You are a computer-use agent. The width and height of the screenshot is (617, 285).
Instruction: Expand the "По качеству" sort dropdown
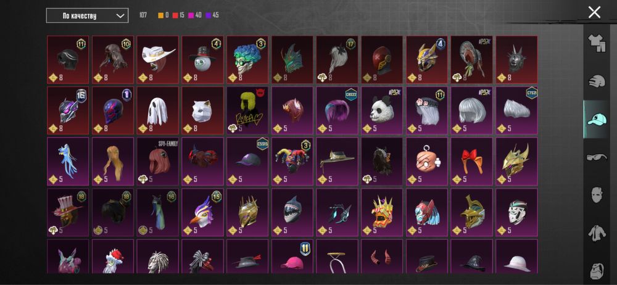tap(87, 16)
